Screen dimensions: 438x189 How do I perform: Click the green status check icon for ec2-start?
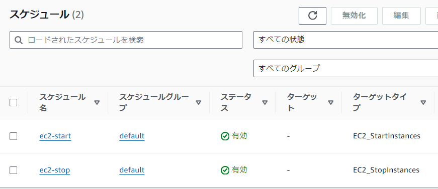(x=225, y=136)
